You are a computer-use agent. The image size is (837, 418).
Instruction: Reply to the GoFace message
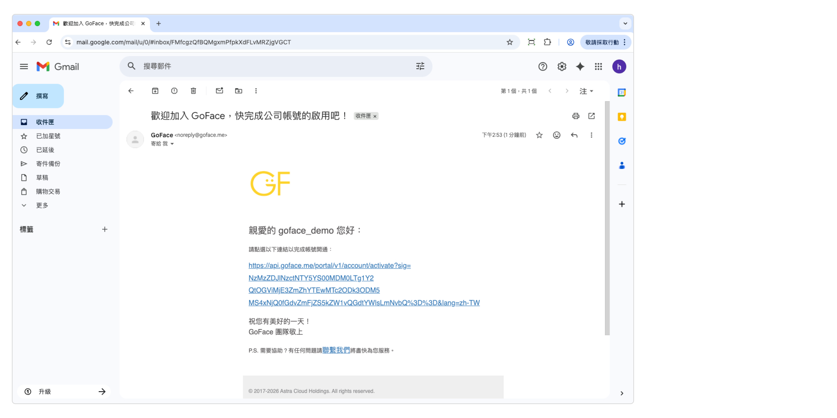[x=574, y=135]
